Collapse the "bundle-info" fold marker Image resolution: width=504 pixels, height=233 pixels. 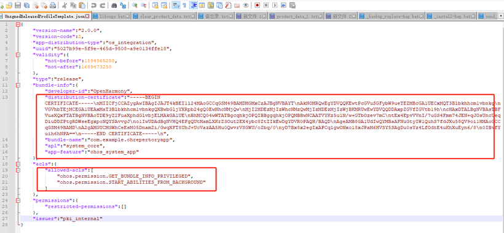point(18,85)
